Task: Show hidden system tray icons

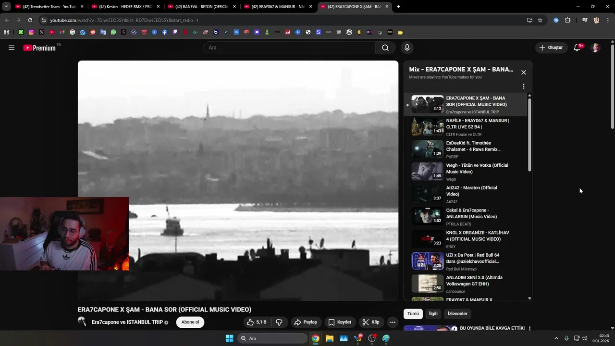Action: coord(556,338)
